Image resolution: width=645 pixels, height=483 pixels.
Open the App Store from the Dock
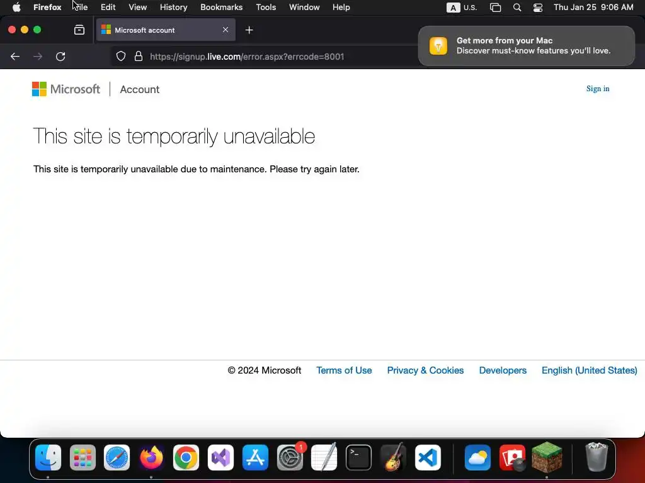pos(255,457)
